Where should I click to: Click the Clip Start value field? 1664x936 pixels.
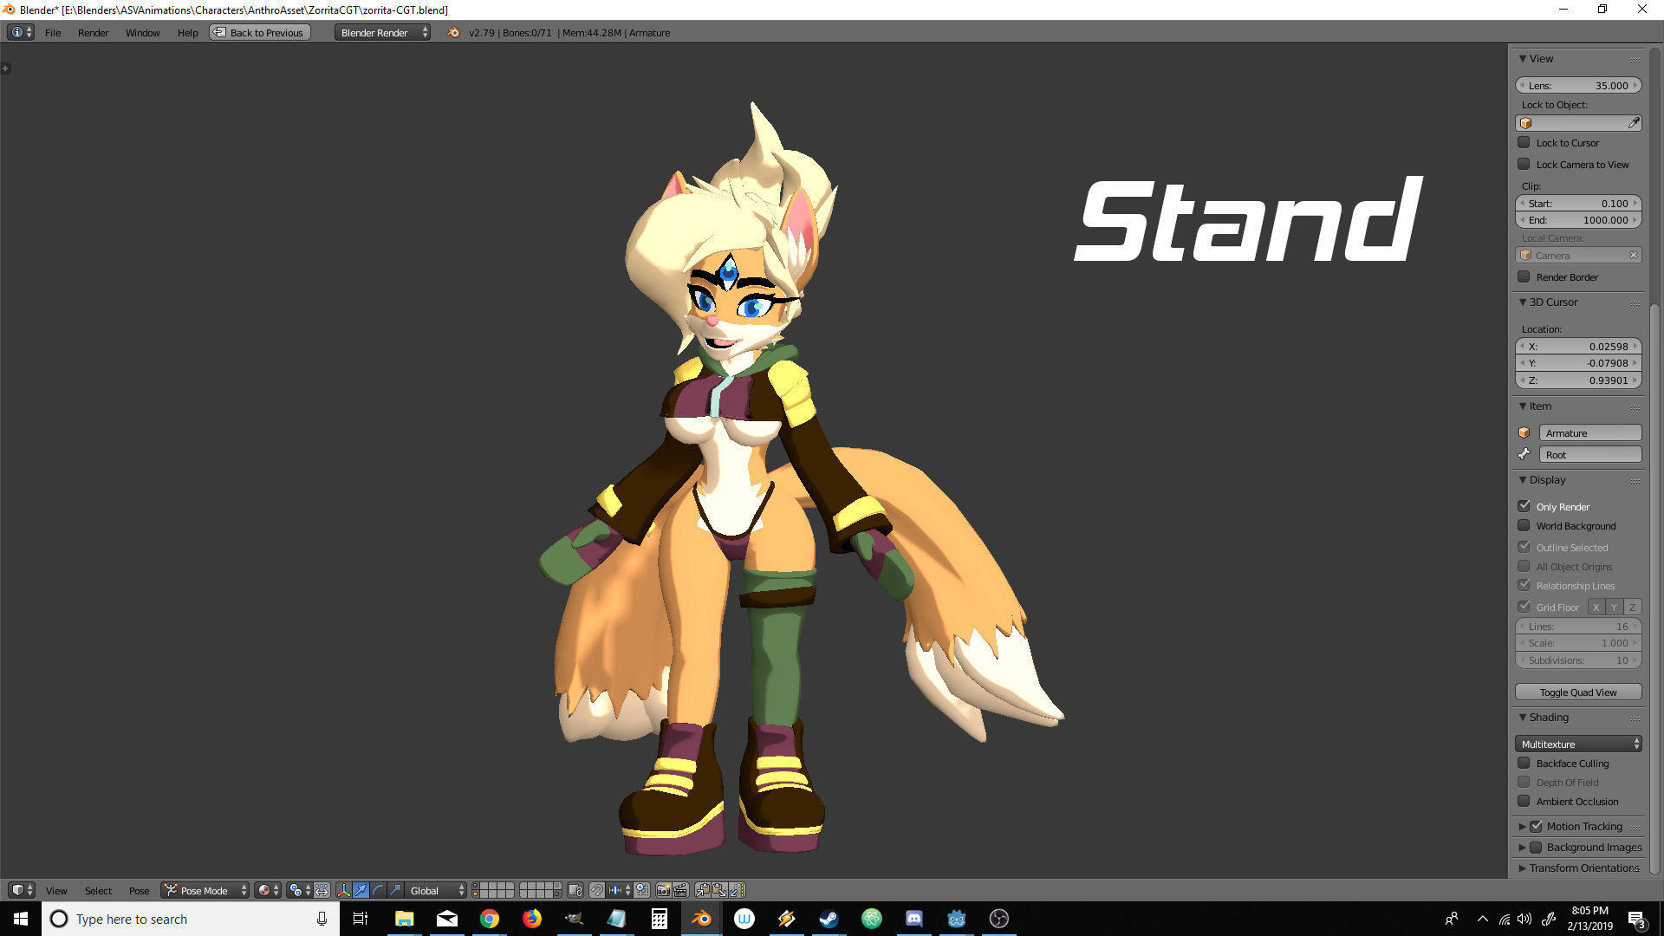click(x=1578, y=203)
